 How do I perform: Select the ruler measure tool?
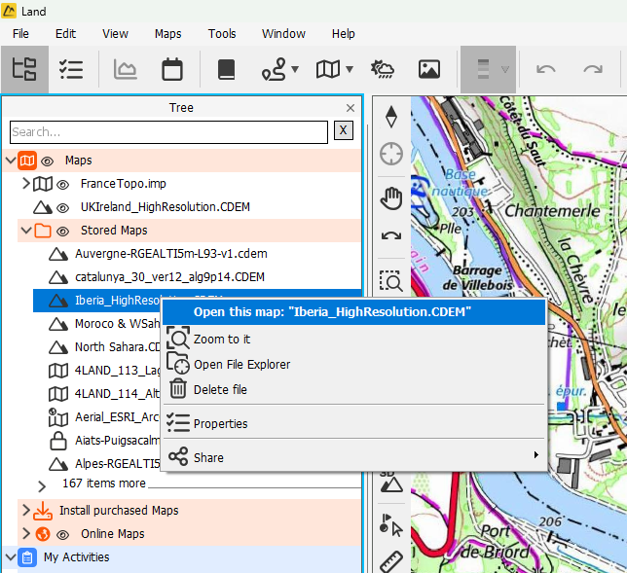(391, 561)
